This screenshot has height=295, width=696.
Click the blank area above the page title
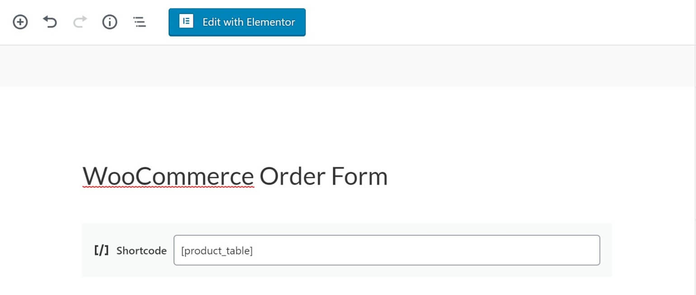pos(347,122)
